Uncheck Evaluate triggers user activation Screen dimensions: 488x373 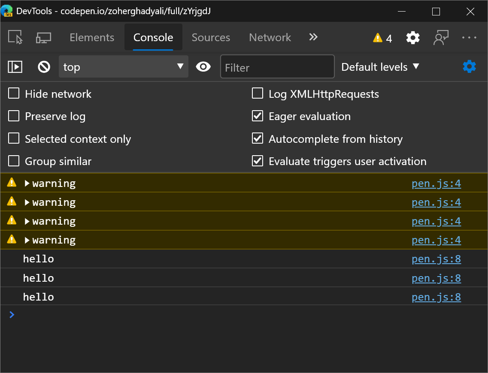(x=258, y=161)
